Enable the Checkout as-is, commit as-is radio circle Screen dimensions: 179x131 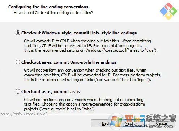point(18,92)
